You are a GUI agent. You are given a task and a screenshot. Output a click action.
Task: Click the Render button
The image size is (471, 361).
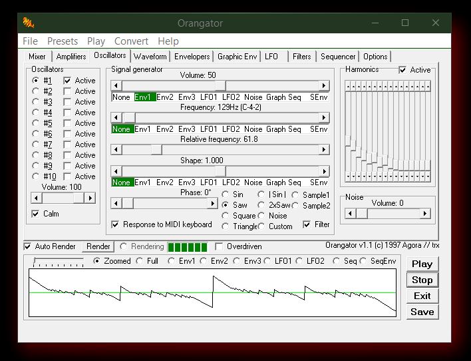tap(98, 246)
